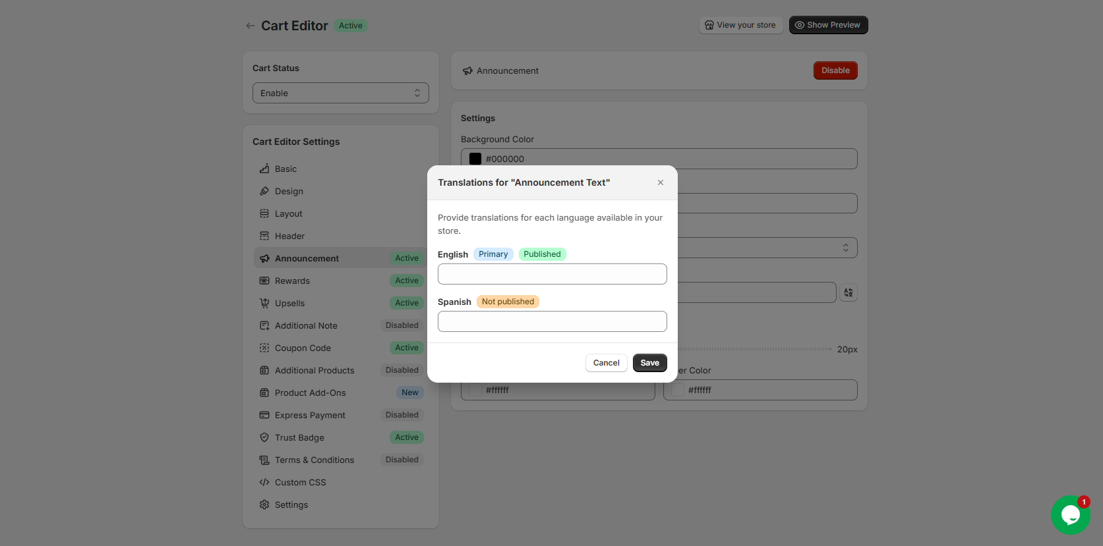The height and width of the screenshot is (546, 1103).
Task: Open the live chat bubble
Action: point(1069,515)
